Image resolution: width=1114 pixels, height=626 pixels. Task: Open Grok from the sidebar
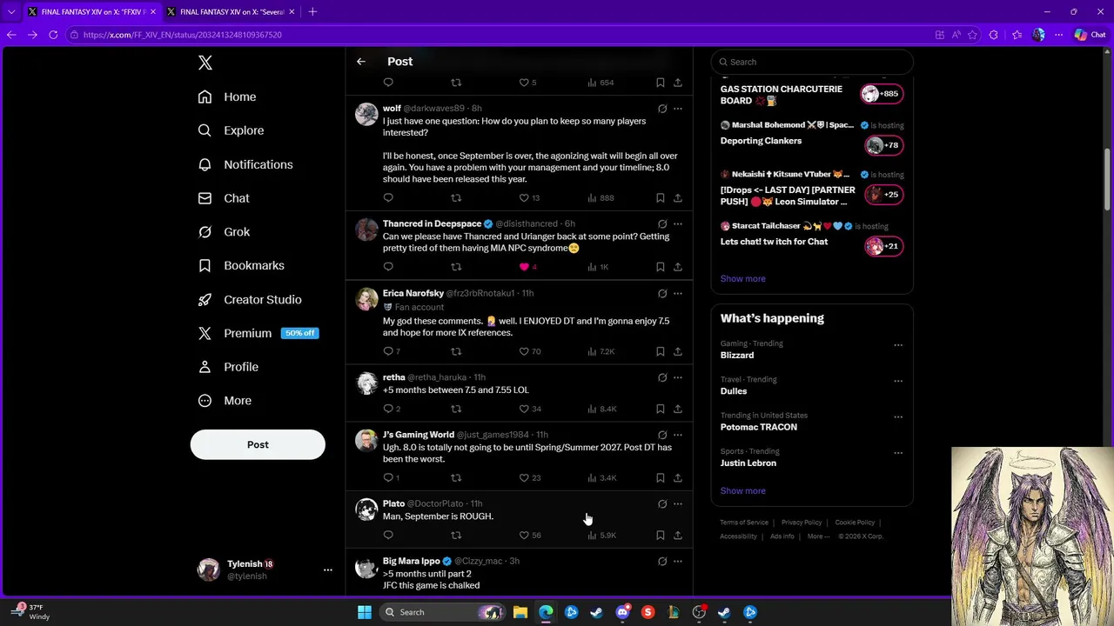click(224, 232)
